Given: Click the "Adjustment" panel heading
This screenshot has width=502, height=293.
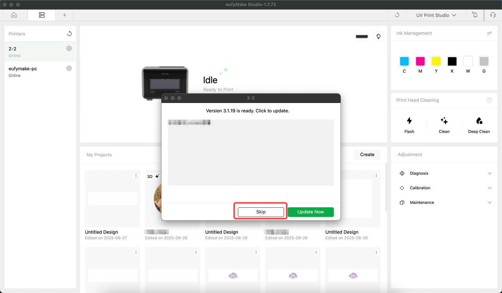Looking at the screenshot, I should coord(410,155).
